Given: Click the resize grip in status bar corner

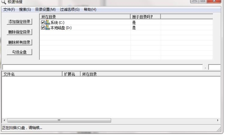Looking at the screenshot, I should coord(219,129).
